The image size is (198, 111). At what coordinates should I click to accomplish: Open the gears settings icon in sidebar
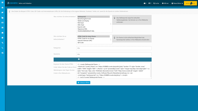pos(2,53)
